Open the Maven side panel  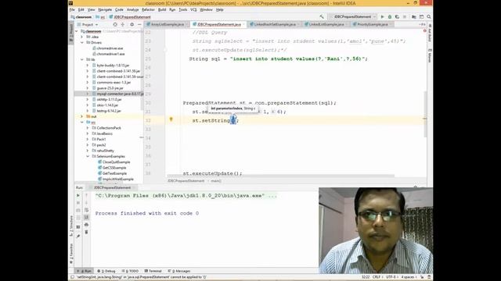pyautogui.click(x=430, y=55)
